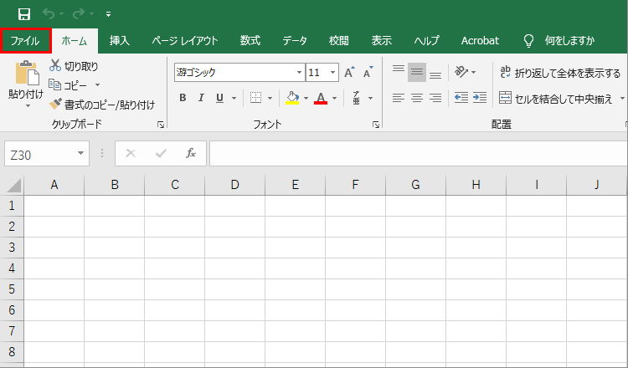Open Customize Quick Access Toolbar dropdown

click(x=109, y=14)
